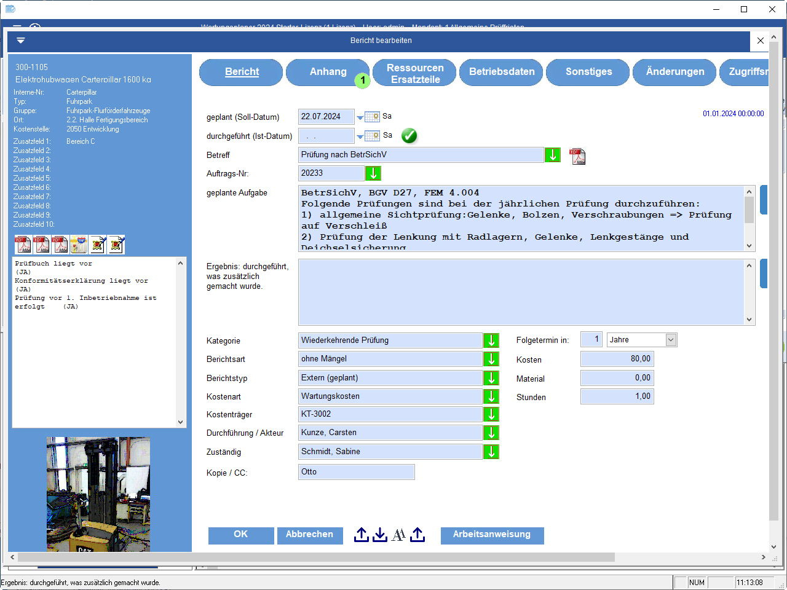The image size is (787, 590).
Task: Expand blue side handle beside geplante Aufgabe
Action: pos(764,200)
